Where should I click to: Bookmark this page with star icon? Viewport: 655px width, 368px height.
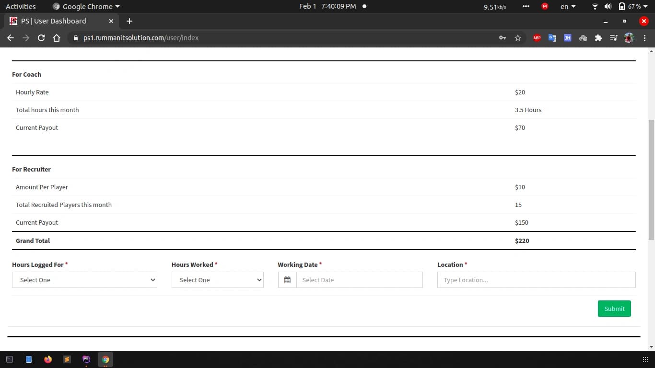518,38
